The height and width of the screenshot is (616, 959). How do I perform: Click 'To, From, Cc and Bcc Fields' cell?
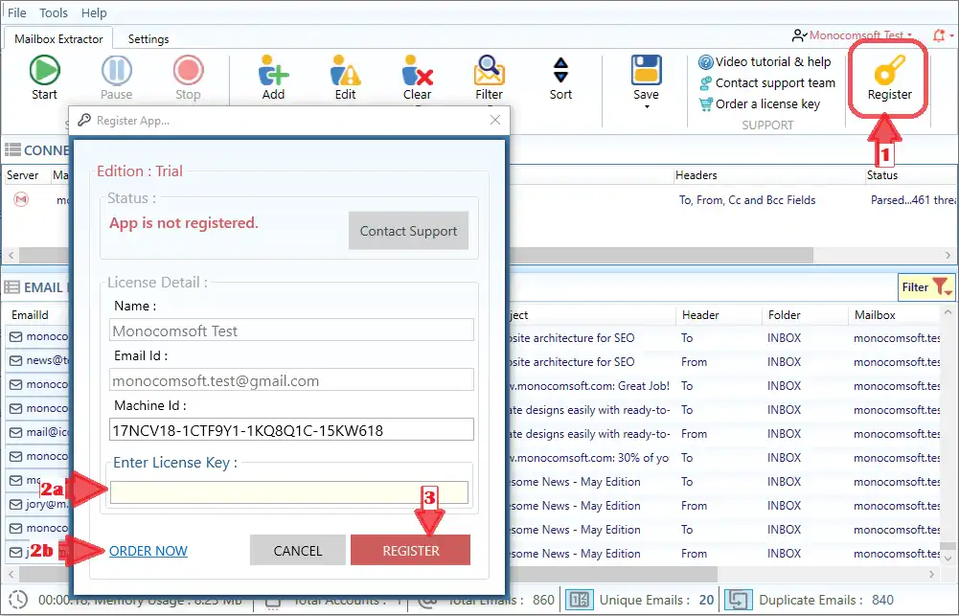tap(747, 200)
